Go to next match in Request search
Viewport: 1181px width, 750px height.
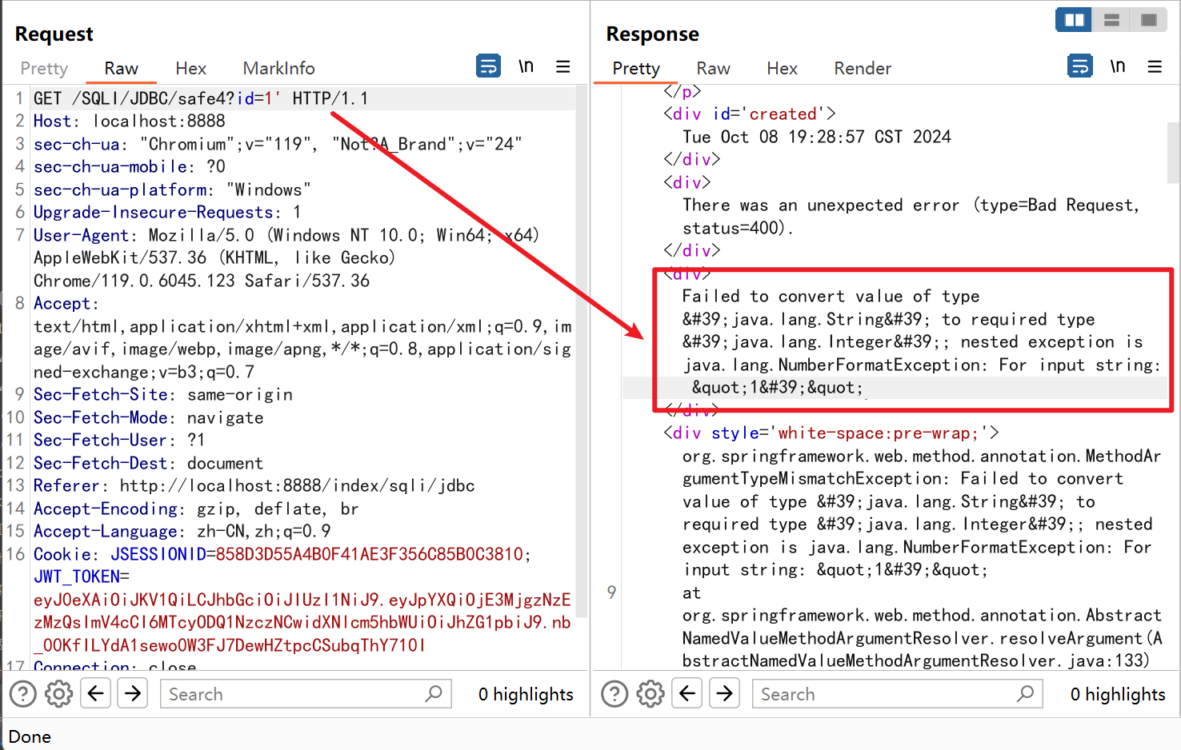pyautogui.click(x=133, y=693)
